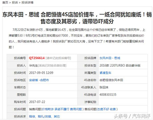Open the 赔偿 demand link
153x120 pixels.
(32, 116)
